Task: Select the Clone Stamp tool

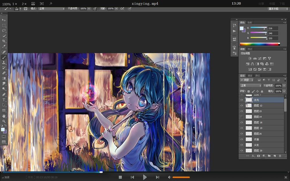Action: [4, 63]
